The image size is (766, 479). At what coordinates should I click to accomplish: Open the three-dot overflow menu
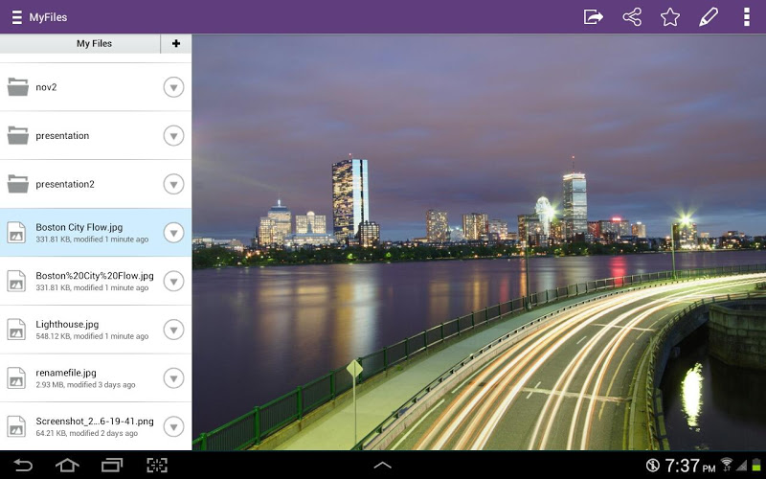(x=747, y=17)
